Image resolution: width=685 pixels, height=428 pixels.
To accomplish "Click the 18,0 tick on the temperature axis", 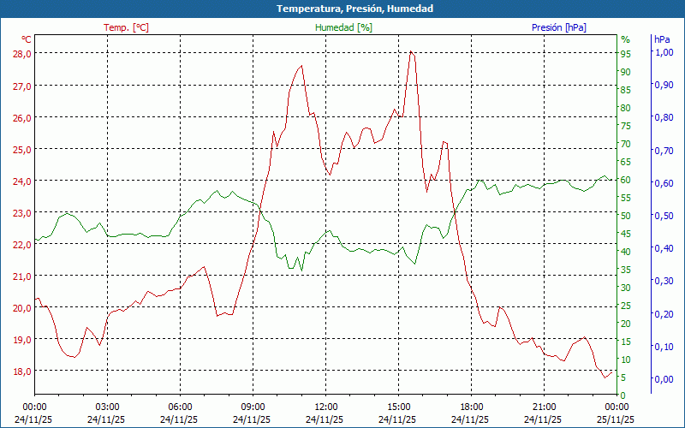I will pyautogui.click(x=22, y=371).
